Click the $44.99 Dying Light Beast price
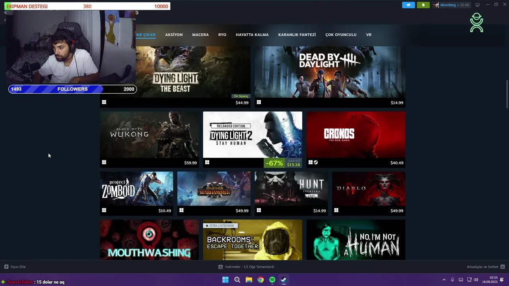This screenshot has width=509, height=286. pos(242,103)
